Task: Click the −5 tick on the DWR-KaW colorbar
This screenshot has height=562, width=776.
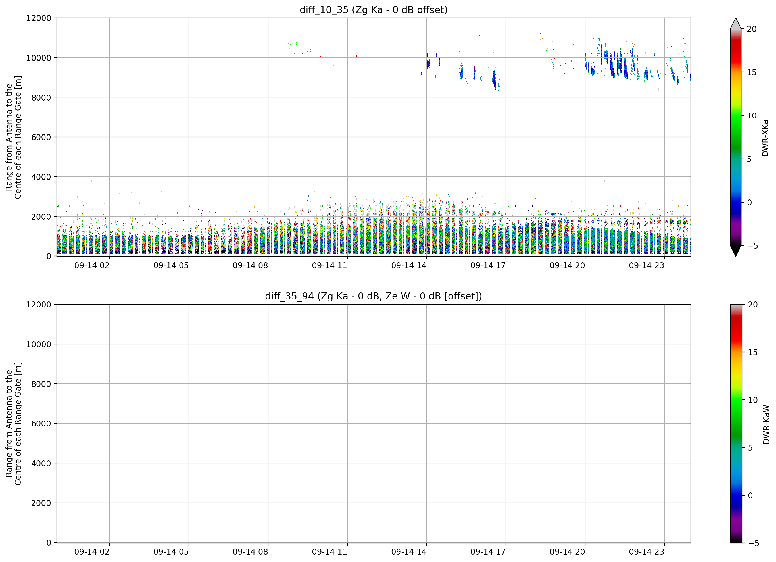Action: (x=754, y=543)
